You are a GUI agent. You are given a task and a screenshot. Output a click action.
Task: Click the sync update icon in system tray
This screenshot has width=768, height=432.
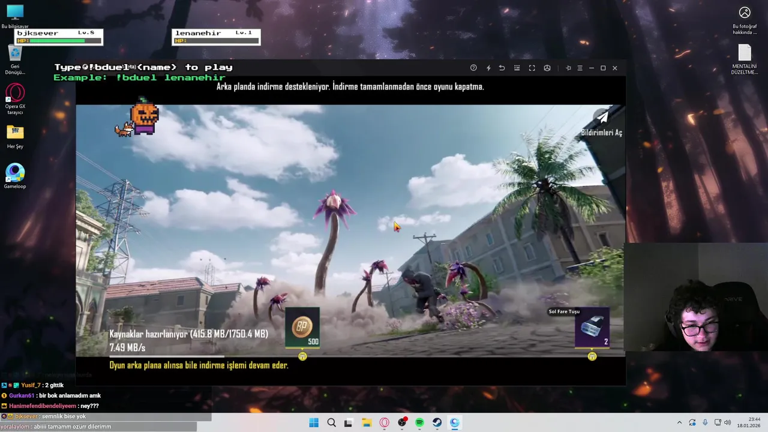[x=692, y=422]
